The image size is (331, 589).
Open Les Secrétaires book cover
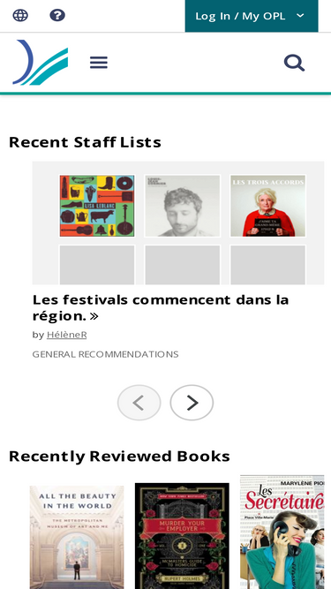pos(282,532)
